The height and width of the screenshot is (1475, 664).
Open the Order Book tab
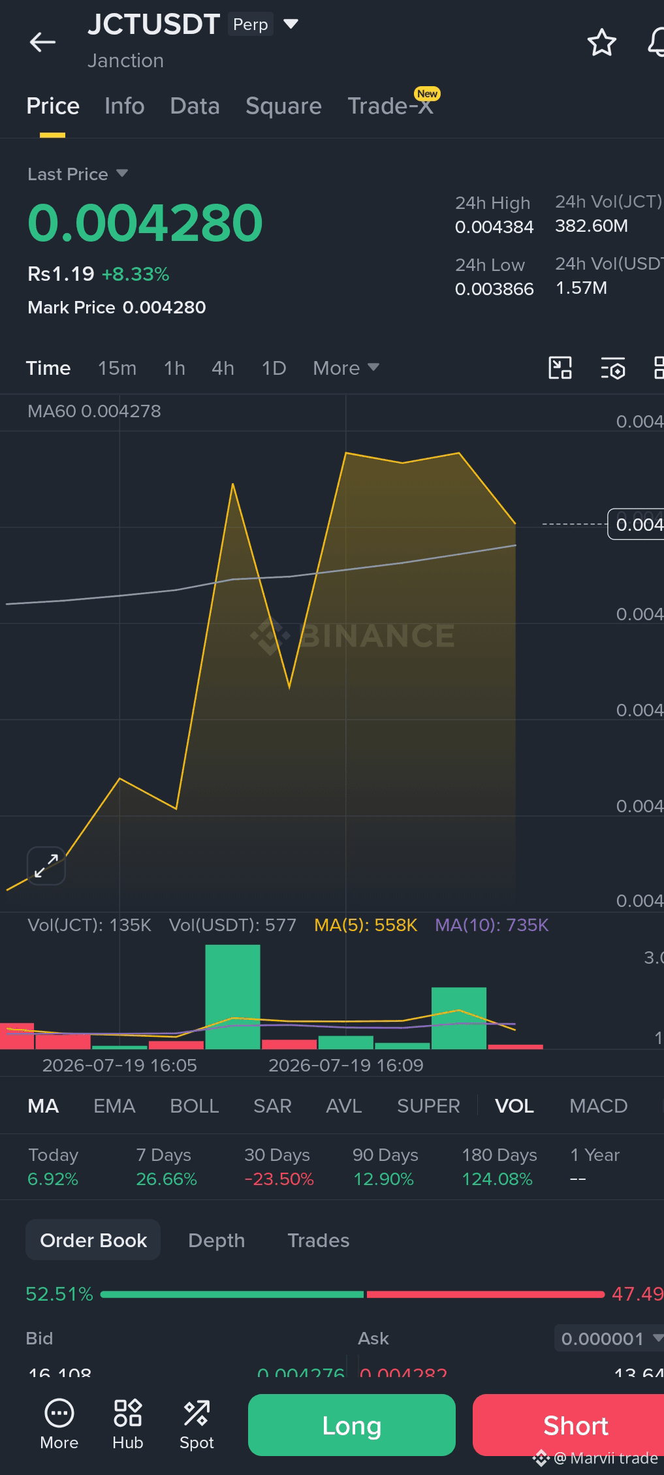pyautogui.click(x=93, y=1240)
